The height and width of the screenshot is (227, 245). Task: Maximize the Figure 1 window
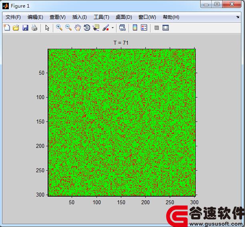point(217,4)
